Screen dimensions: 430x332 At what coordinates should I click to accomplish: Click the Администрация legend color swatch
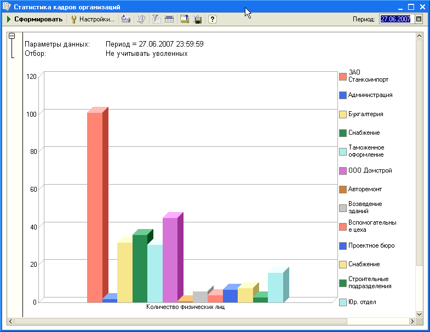(343, 95)
